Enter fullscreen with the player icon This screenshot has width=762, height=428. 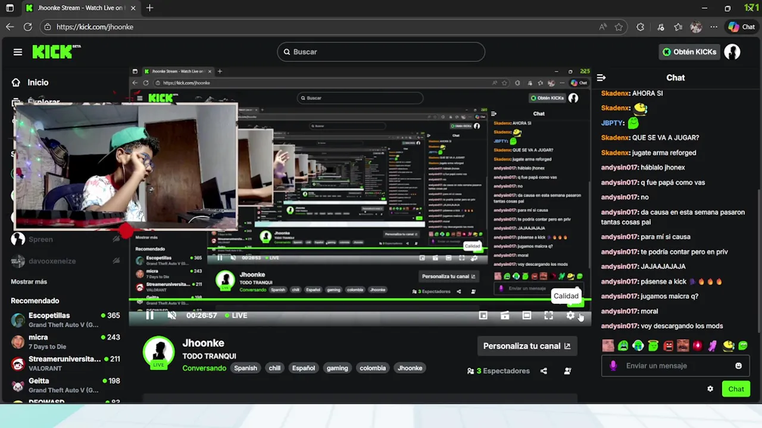tap(548, 316)
